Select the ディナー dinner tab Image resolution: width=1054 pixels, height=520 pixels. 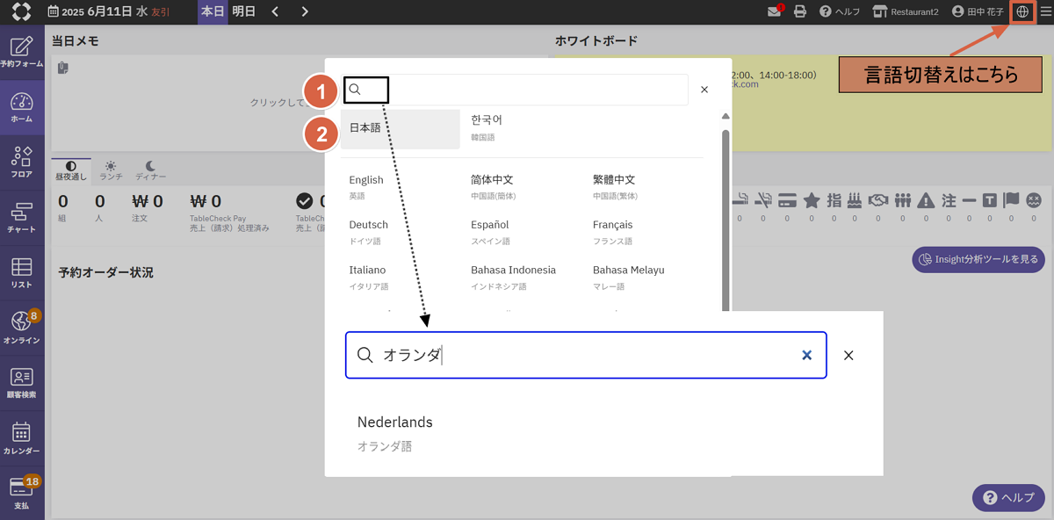click(150, 170)
